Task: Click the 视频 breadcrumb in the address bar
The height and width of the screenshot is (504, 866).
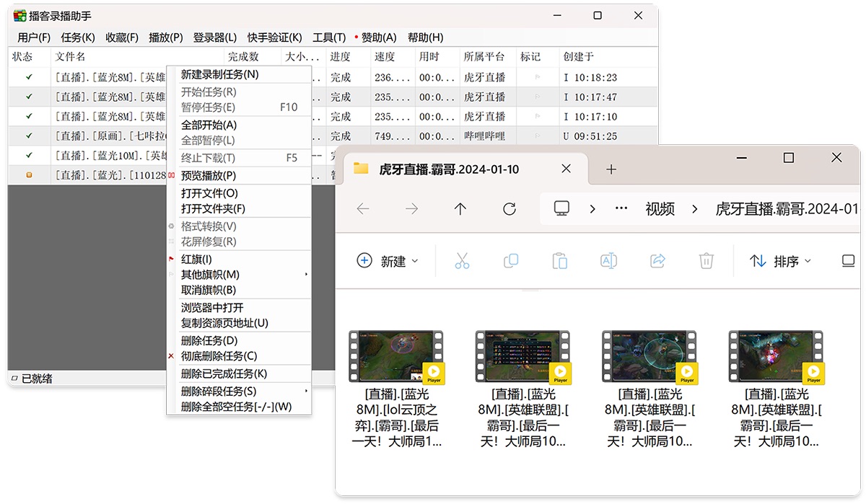Action: 660,209
